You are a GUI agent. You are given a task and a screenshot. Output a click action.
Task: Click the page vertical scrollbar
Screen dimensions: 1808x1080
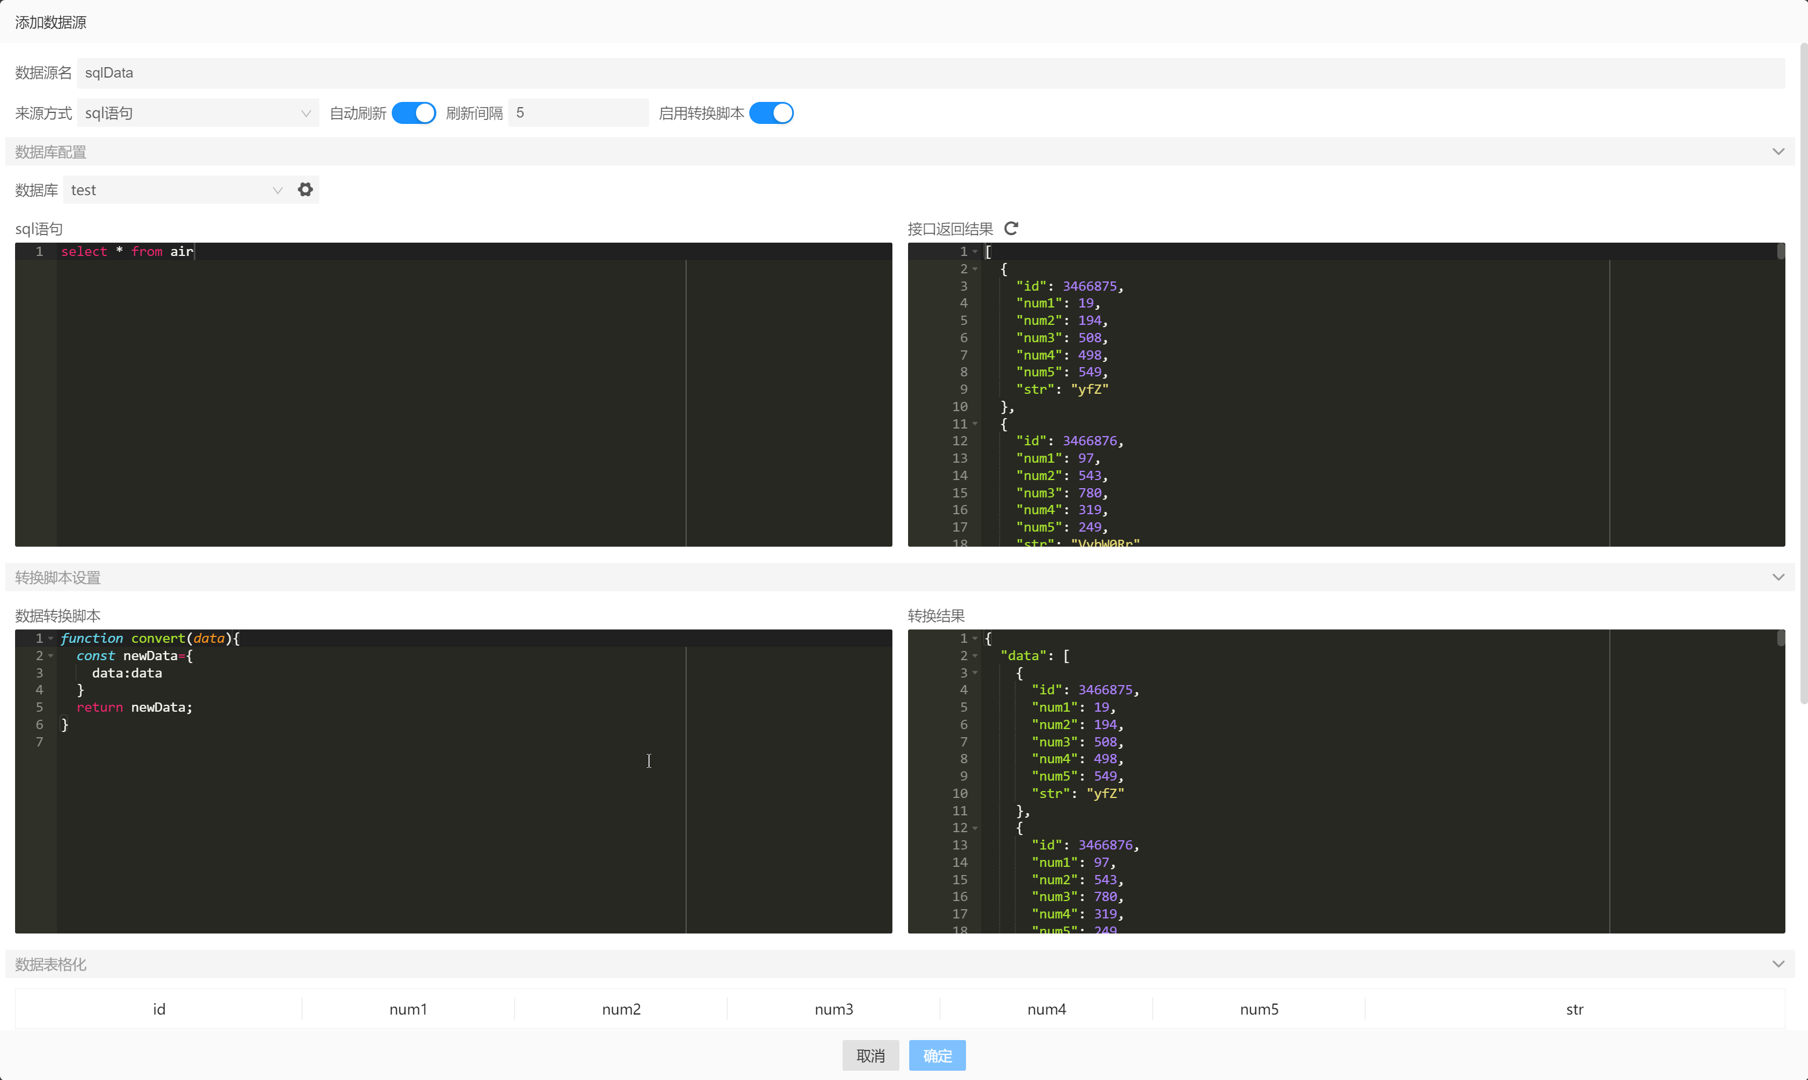(x=1803, y=372)
